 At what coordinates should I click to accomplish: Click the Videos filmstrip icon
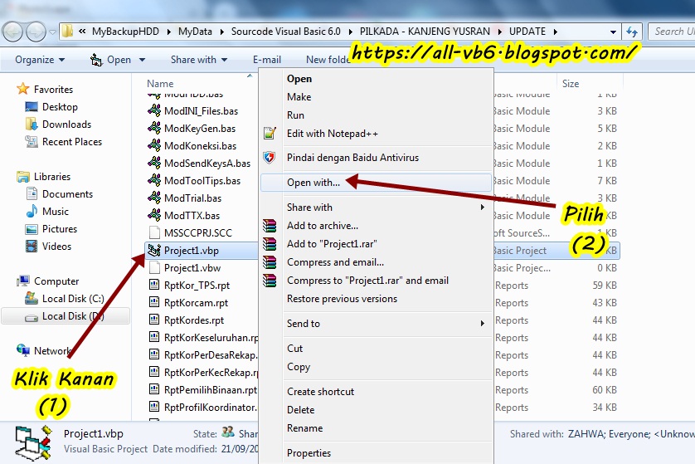[x=32, y=247]
